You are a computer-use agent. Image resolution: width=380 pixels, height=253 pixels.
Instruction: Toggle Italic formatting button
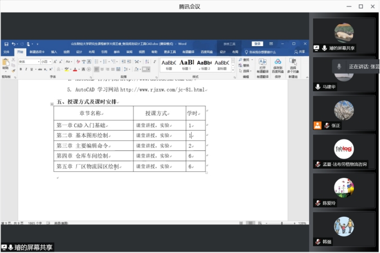click(26, 70)
